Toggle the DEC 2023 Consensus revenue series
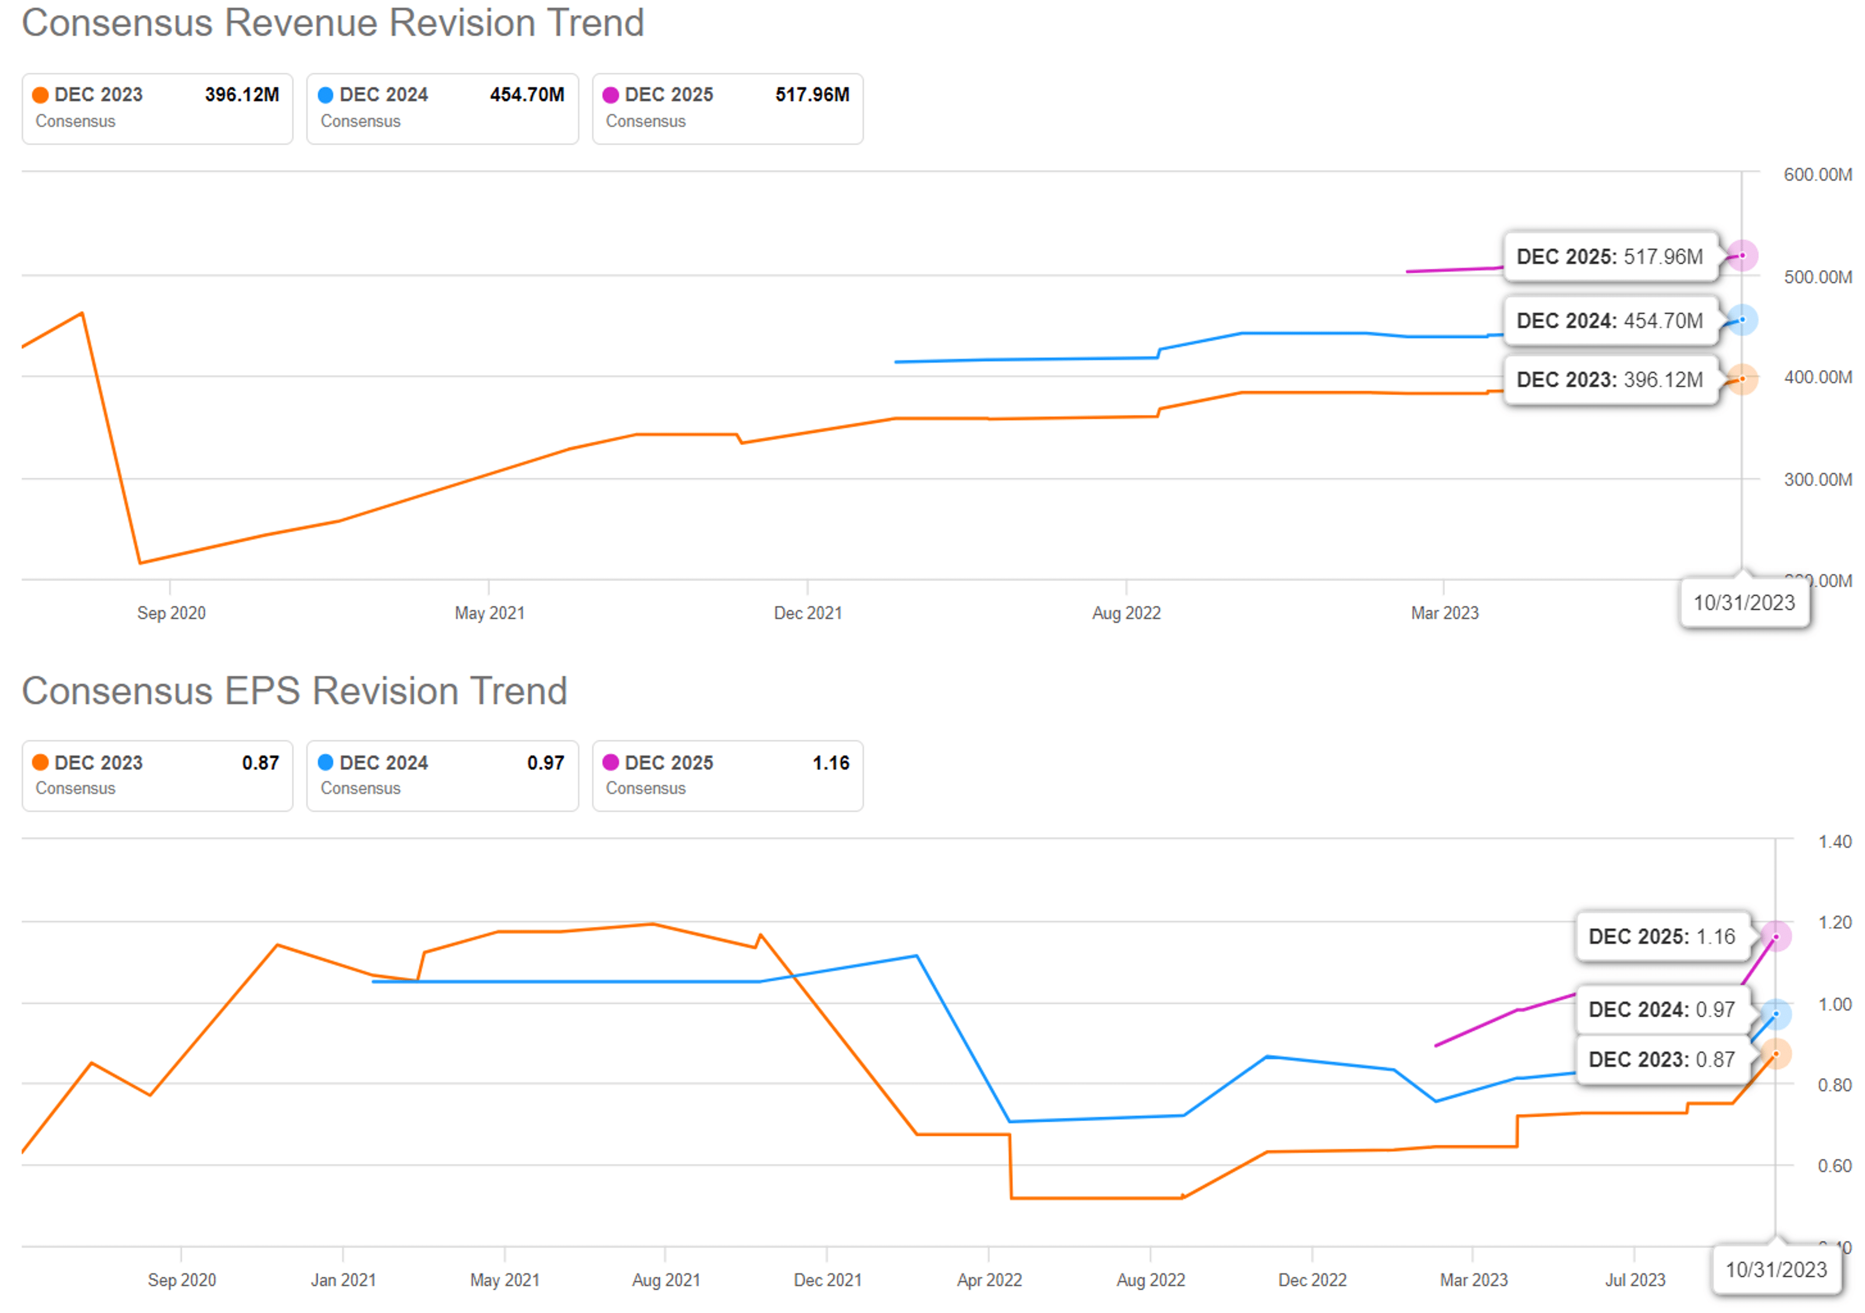Image resolution: width=1865 pixels, height=1313 pixels. (x=157, y=109)
